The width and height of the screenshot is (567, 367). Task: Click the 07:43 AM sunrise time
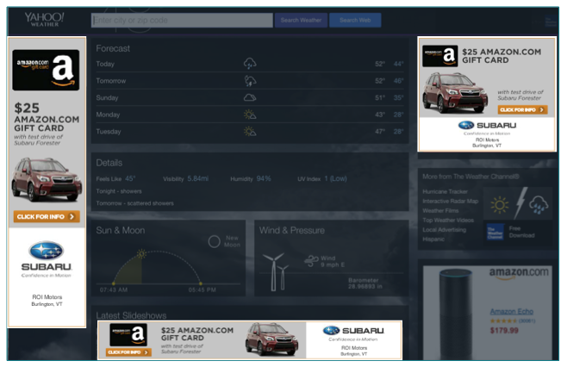tap(114, 289)
